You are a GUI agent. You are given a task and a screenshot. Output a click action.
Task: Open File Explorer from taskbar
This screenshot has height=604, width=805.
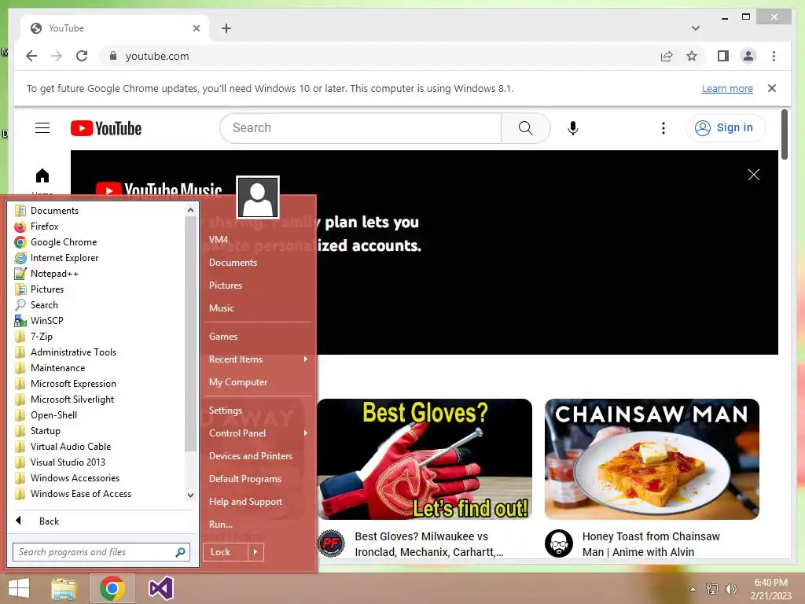(64, 588)
